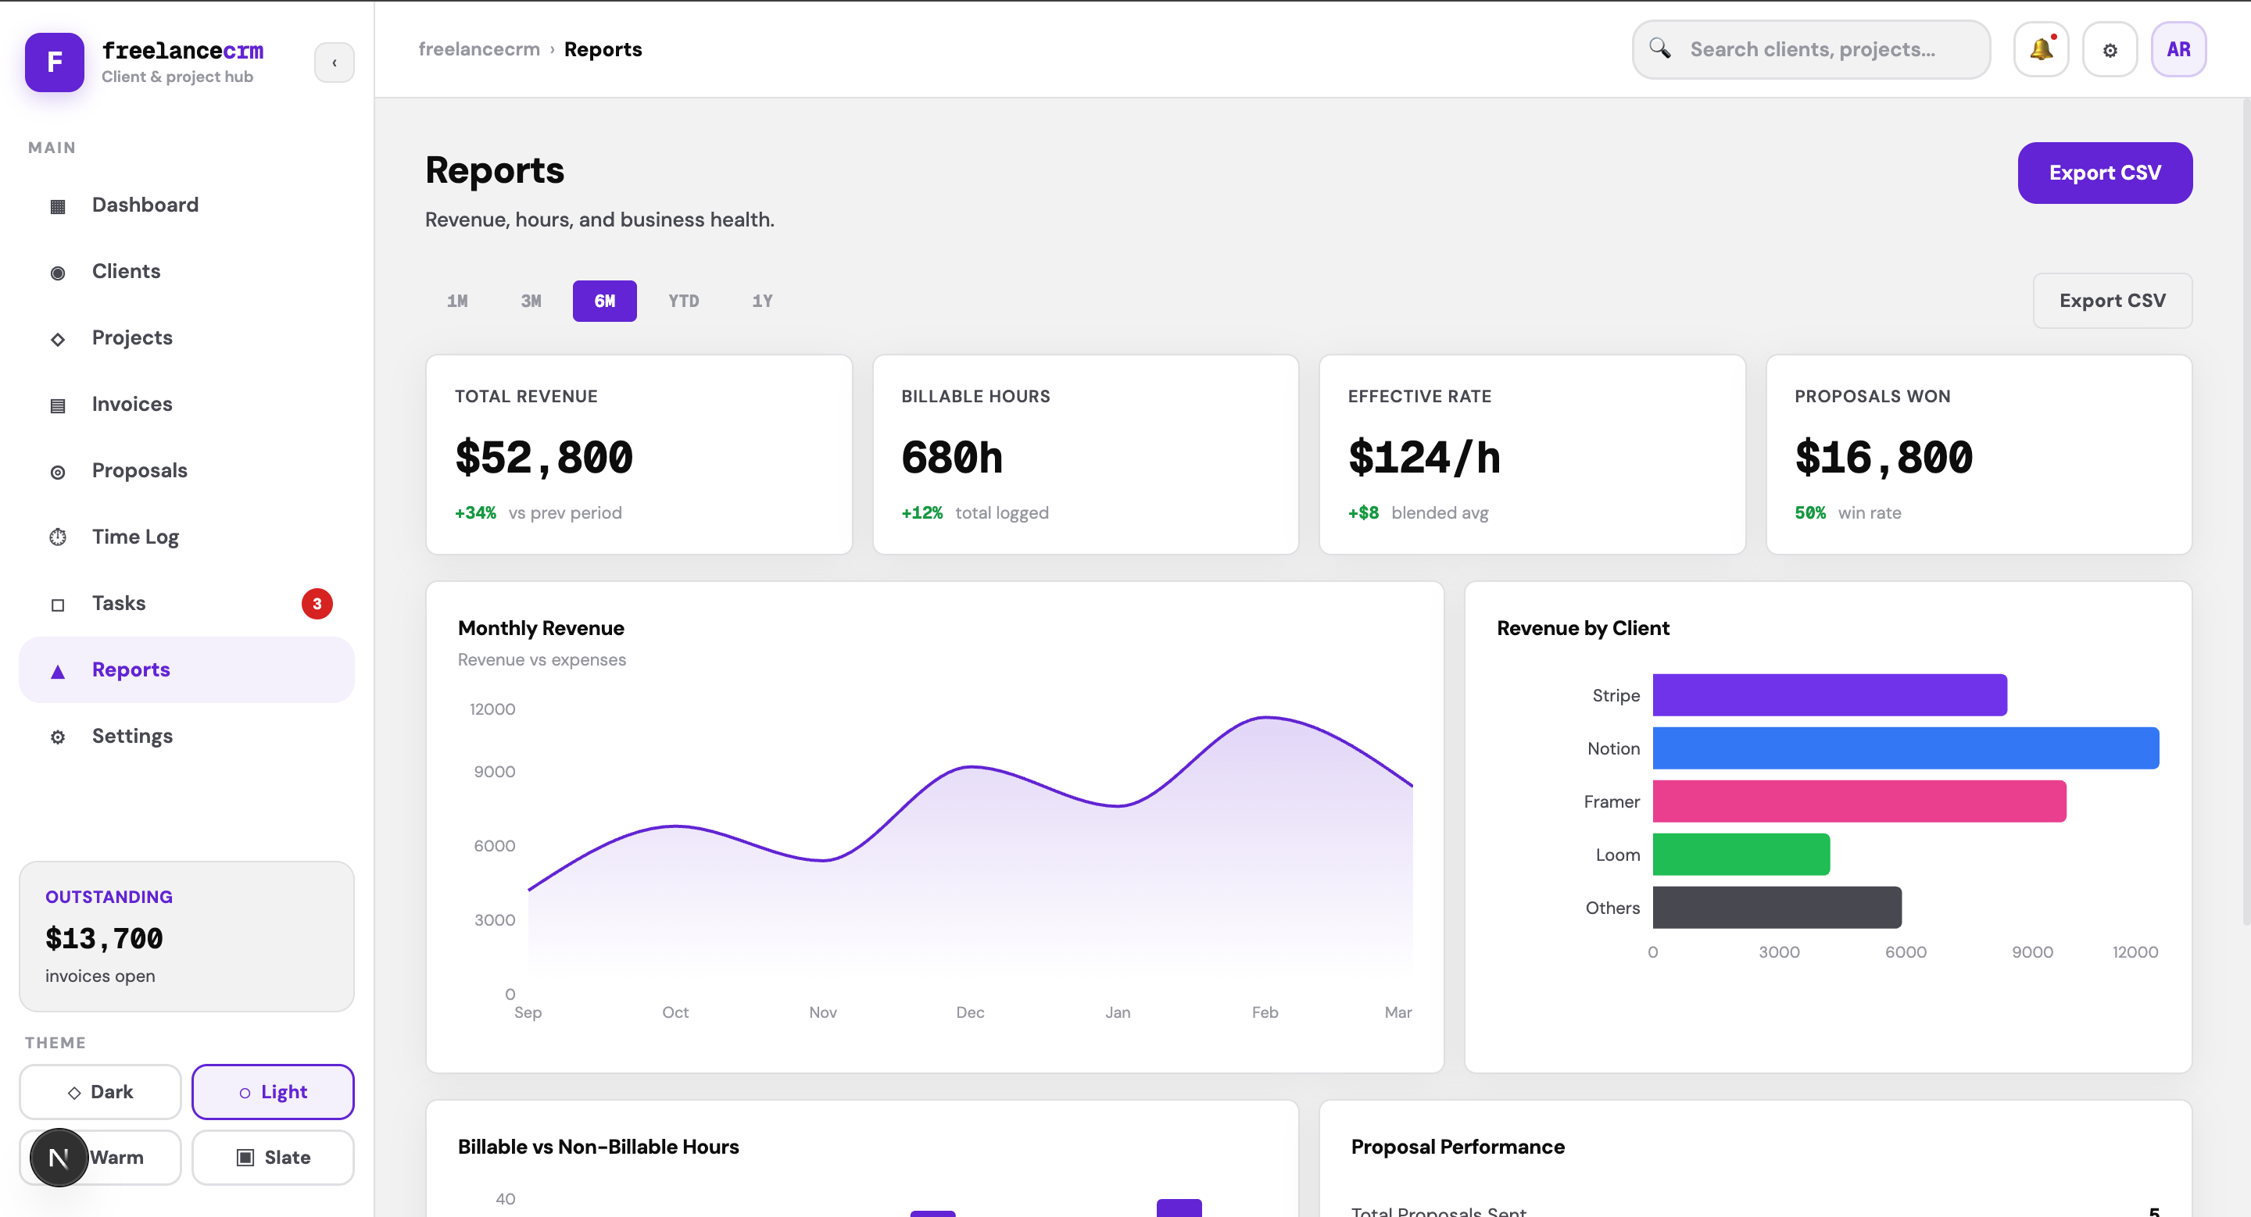Image resolution: width=2251 pixels, height=1217 pixels.
Task: Switch the report range to YTD
Action: pyautogui.click(x=683, y=300)
